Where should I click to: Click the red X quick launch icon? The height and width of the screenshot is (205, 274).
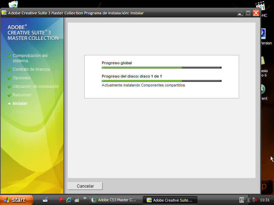(61, 200)
